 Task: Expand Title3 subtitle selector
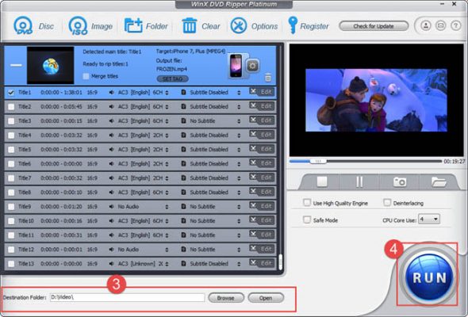click(x=239, y=121)
